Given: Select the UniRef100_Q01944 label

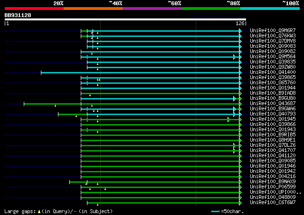Looking at the screenshot, I should click(x=273, y=88).
